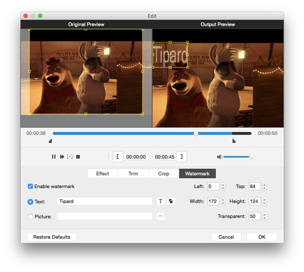
Task: Adjust the Left value stepper
Action: click(x=223, y=187)
